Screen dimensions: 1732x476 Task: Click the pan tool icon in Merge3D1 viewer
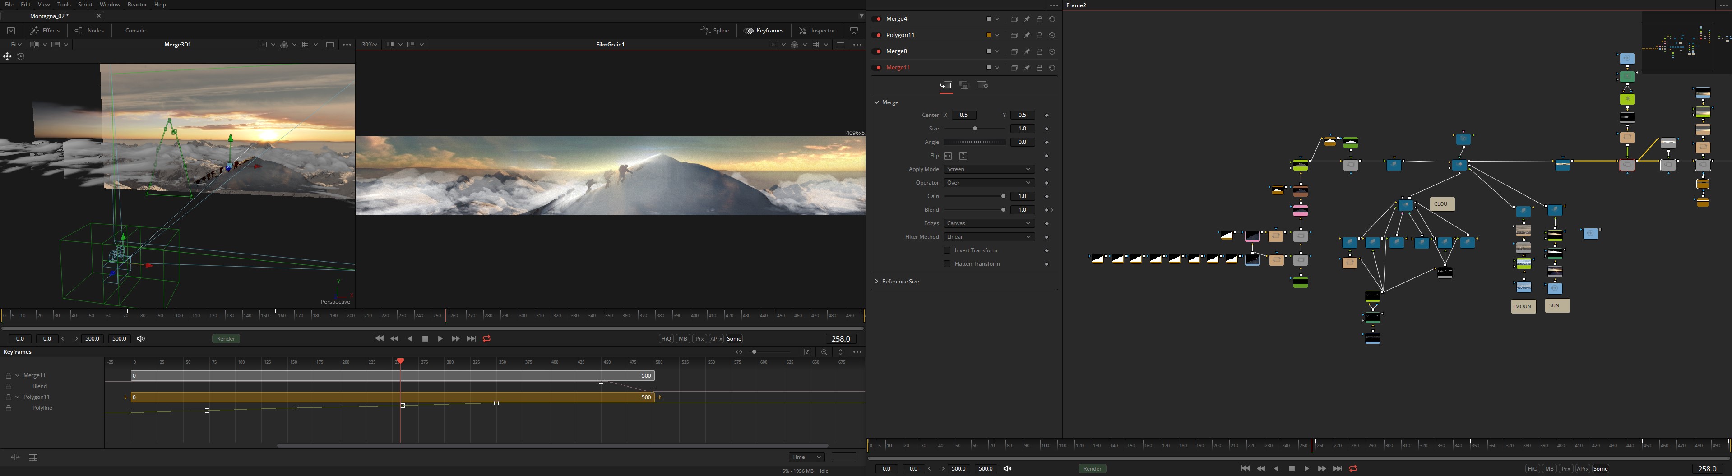coord(7,56)
